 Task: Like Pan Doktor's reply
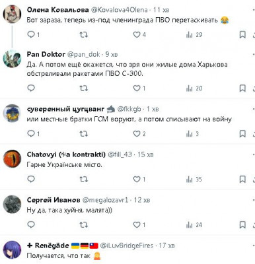[139, 88]
